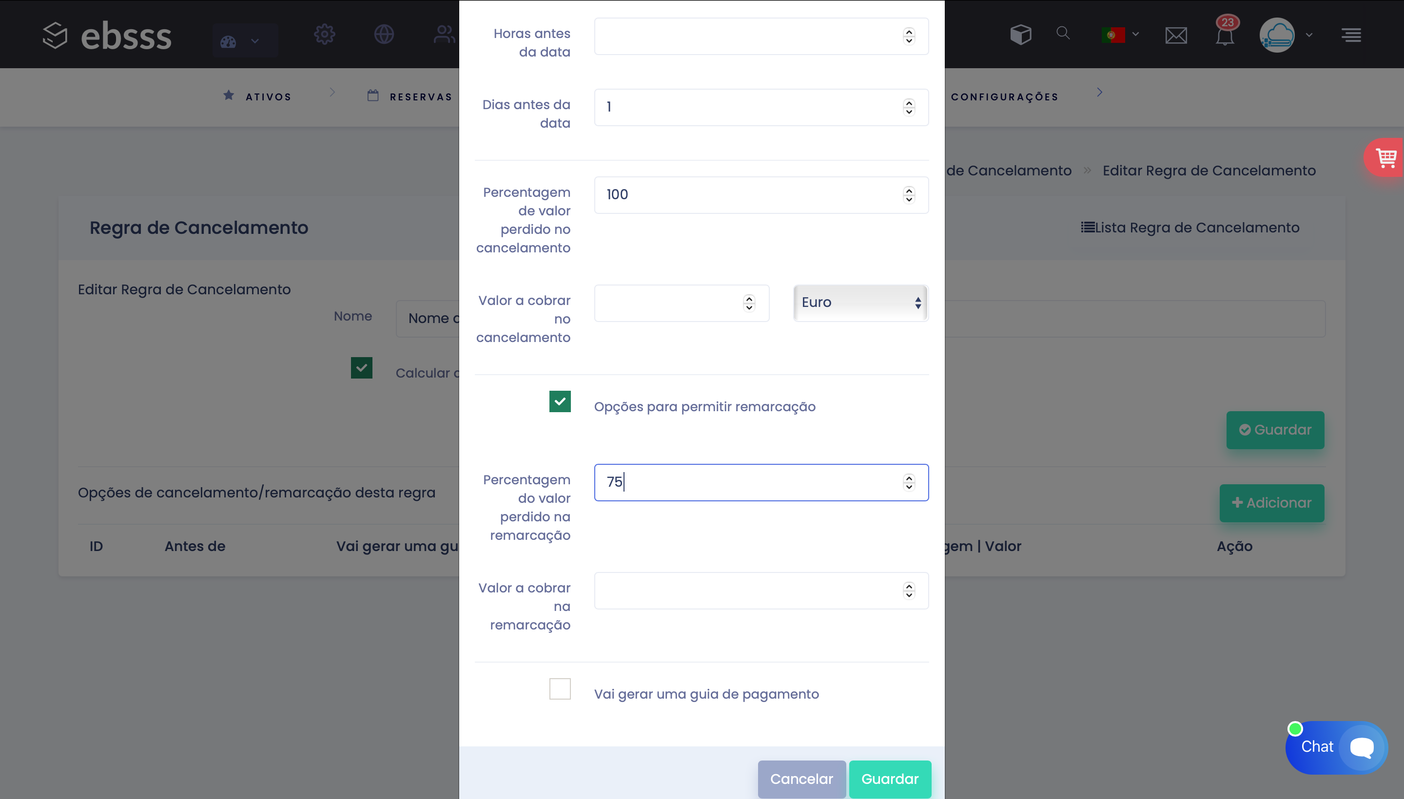Screen dimensions: 1404x799
Task: Click stepper on 'Dias antes da data' field
Action: [909, 107]
